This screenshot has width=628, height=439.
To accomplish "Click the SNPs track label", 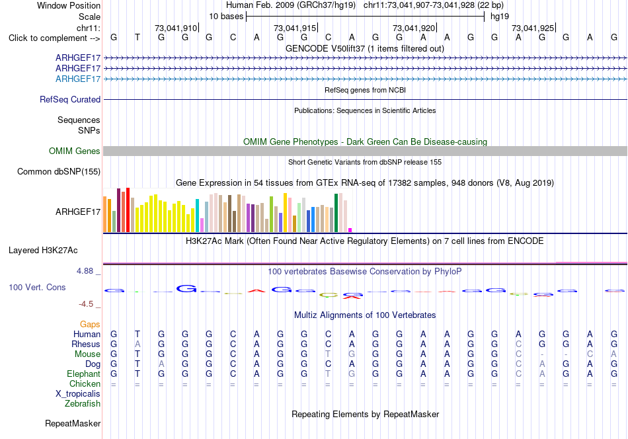I will click(89, 131).
